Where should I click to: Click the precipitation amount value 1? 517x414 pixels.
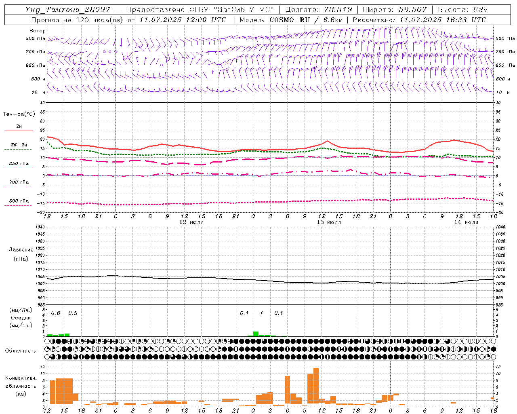[261, 313]
